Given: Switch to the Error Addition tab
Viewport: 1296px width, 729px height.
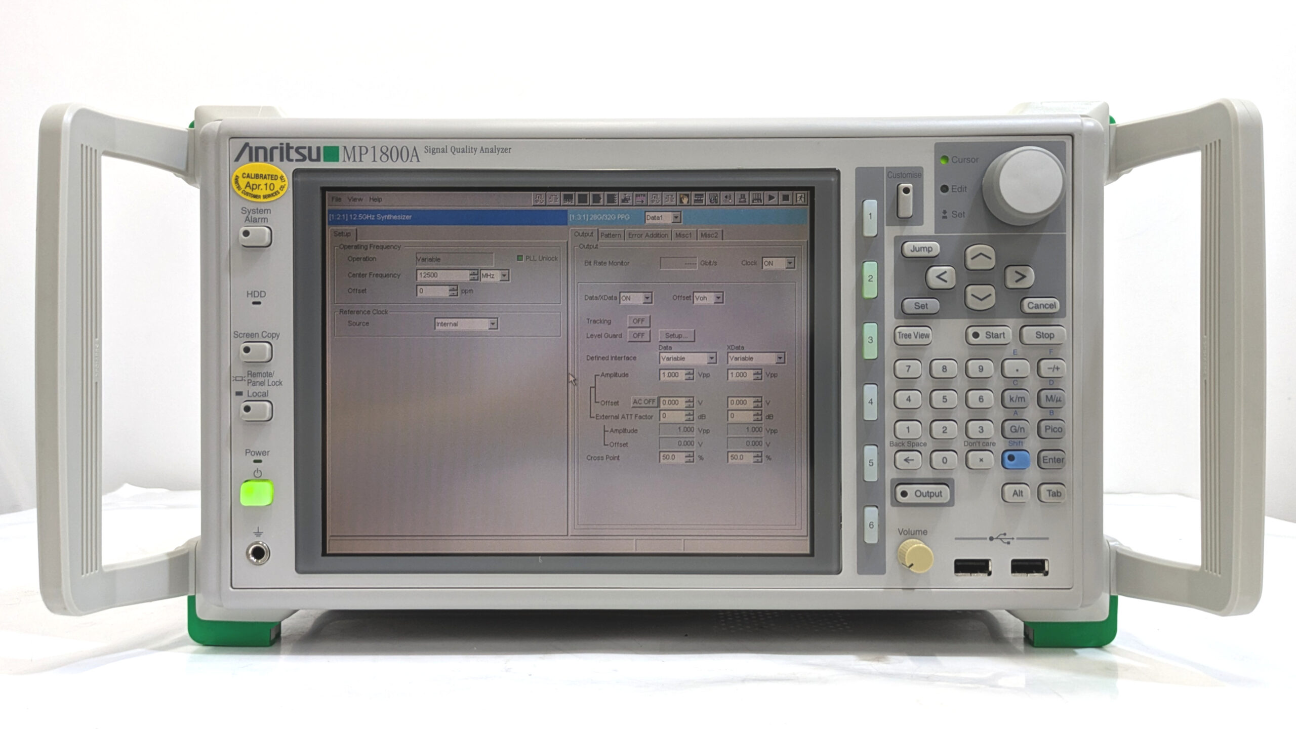Looking at the screenshot, I should pyautogui.click(x=648, y=235).
